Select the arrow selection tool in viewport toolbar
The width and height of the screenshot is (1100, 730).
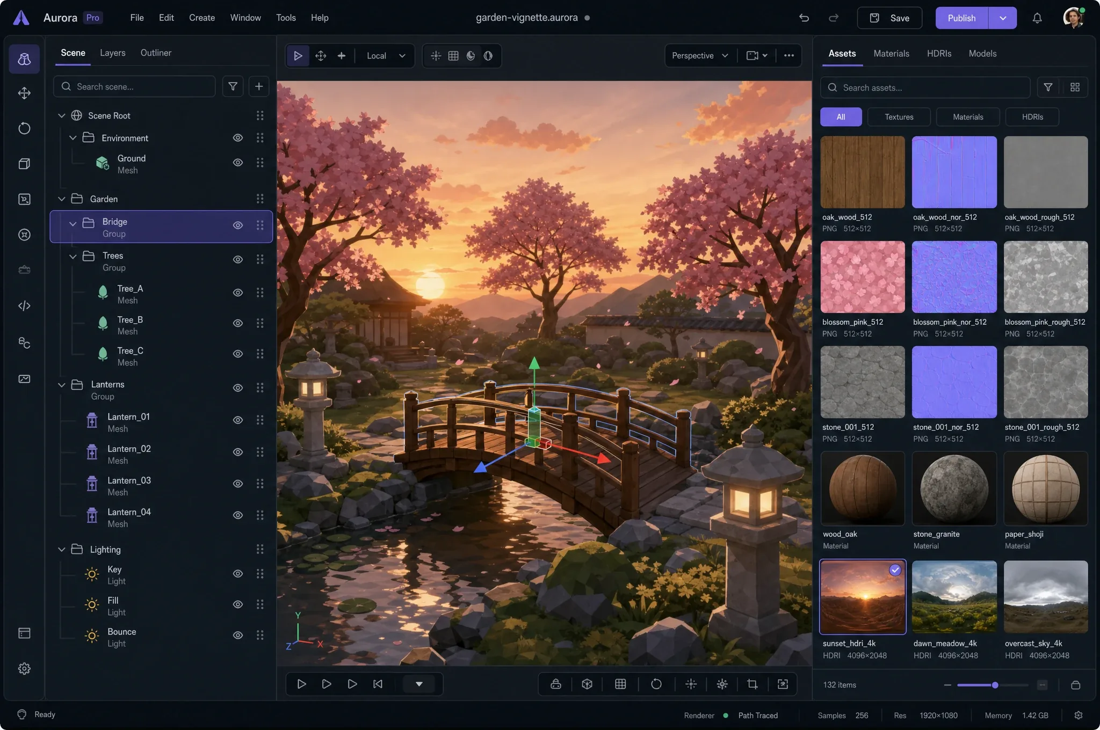(x=298, y=56)
